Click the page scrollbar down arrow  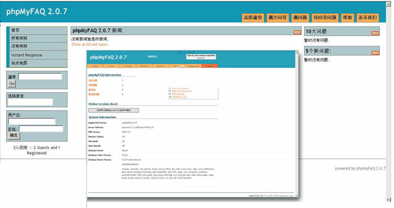(x=389, y=200)
